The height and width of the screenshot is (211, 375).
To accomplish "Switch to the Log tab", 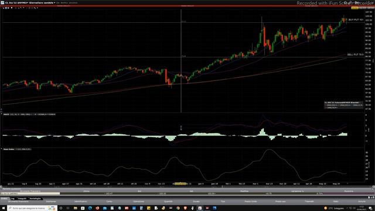I will pos(13,199).
